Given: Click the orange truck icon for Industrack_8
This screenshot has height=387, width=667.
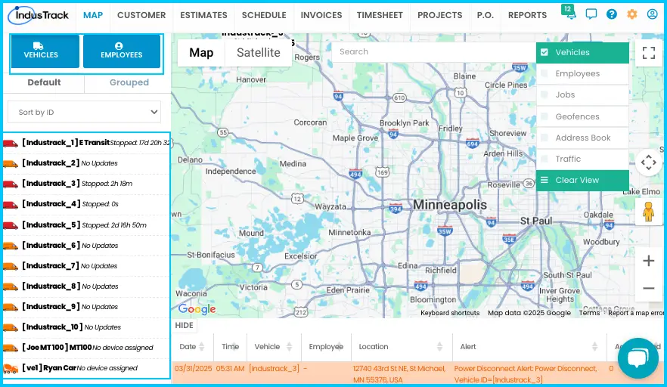Looking at the screenshot, I should tap(11, 286).
